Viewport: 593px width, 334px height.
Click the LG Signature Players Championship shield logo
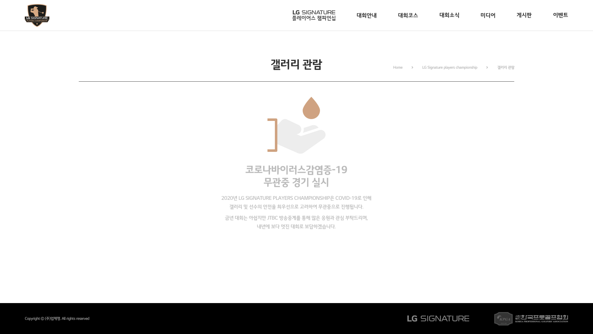(37, 15)
